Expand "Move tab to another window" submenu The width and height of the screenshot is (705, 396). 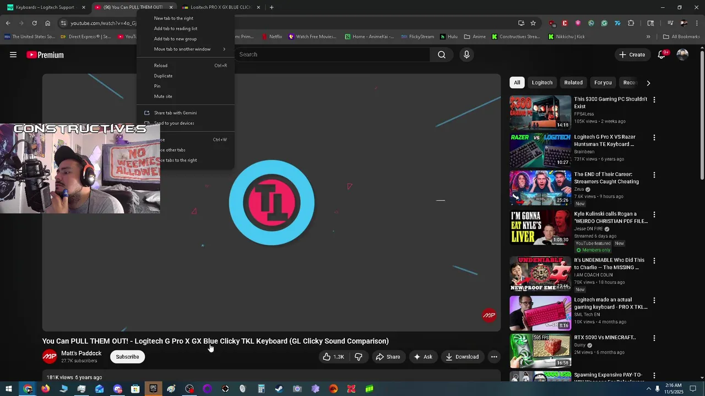pyautogui.click(x=186, y=49)
